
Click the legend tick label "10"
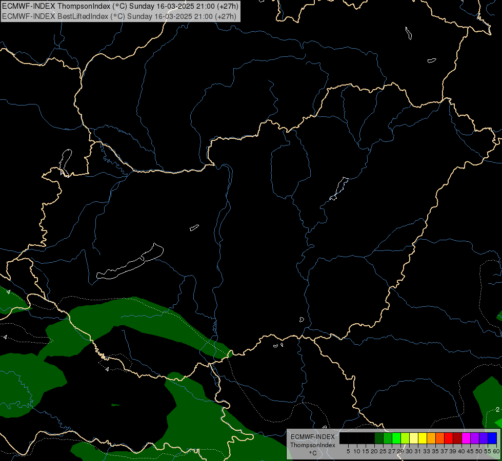357,451
